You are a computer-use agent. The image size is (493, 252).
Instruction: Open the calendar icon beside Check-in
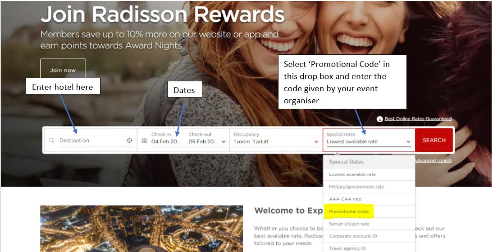click(x=144, y=141)
